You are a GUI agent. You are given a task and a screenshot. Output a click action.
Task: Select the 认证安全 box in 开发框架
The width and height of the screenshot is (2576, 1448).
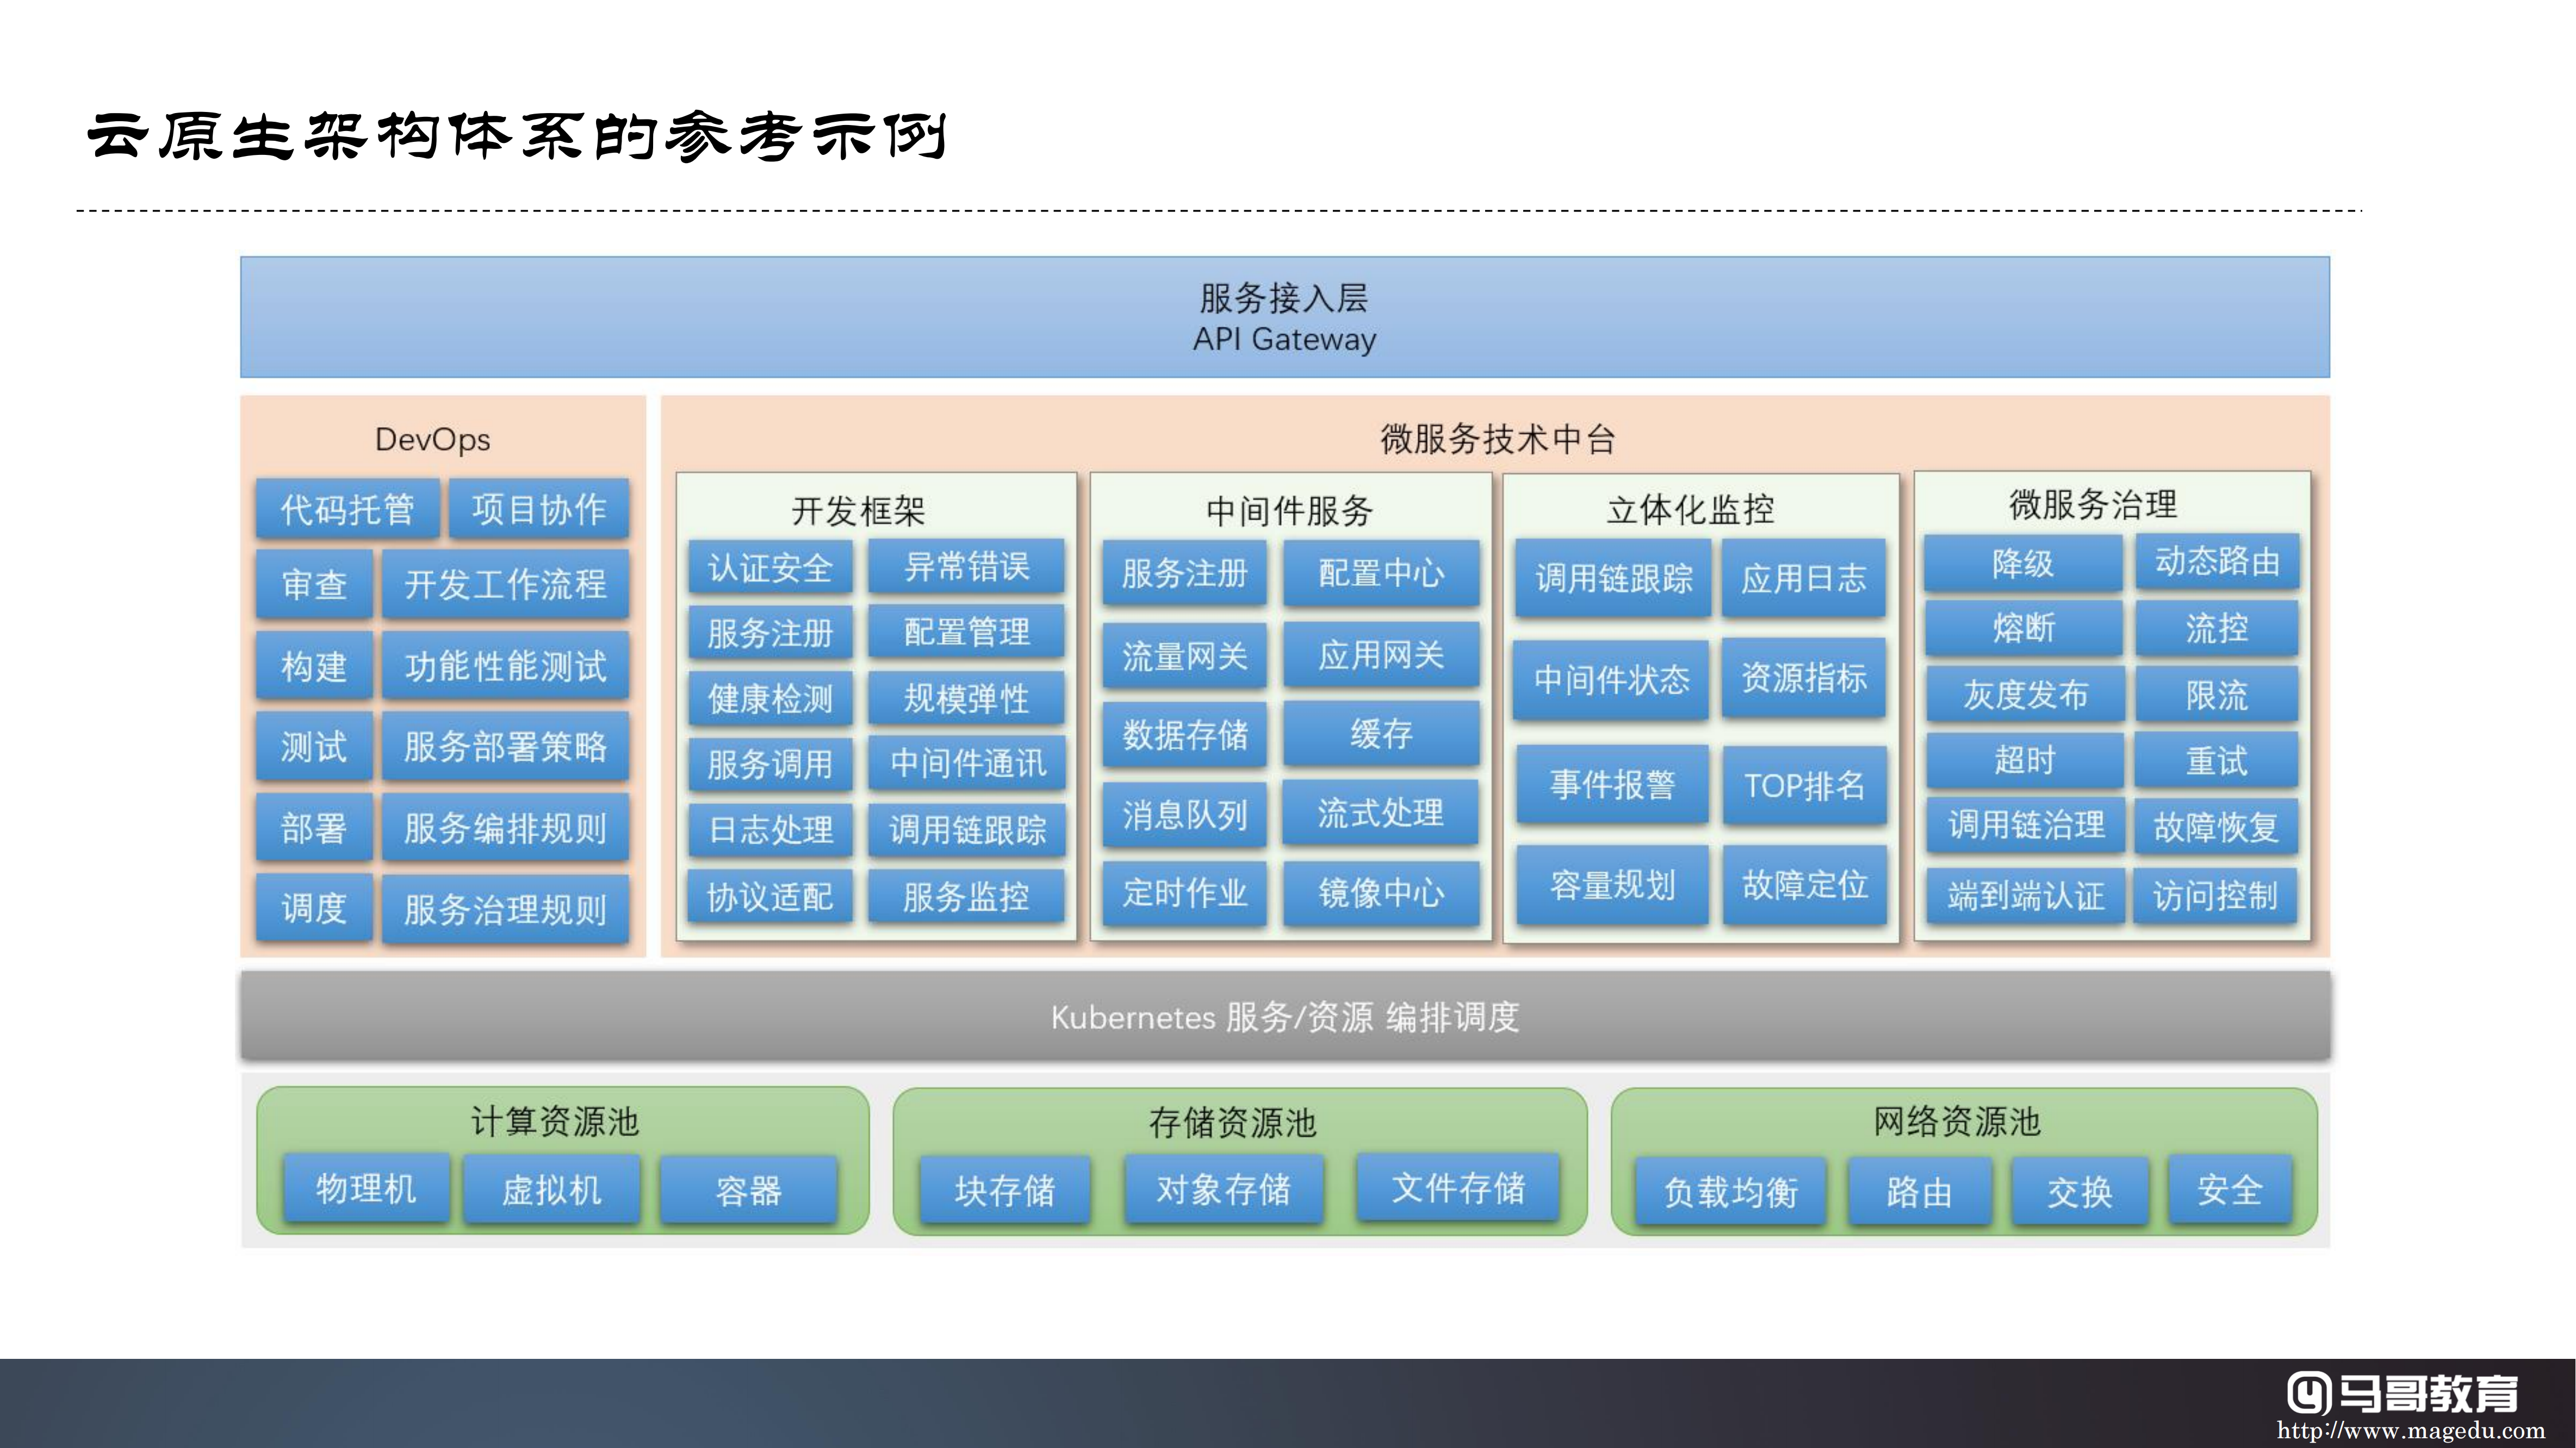pos(770,567)
